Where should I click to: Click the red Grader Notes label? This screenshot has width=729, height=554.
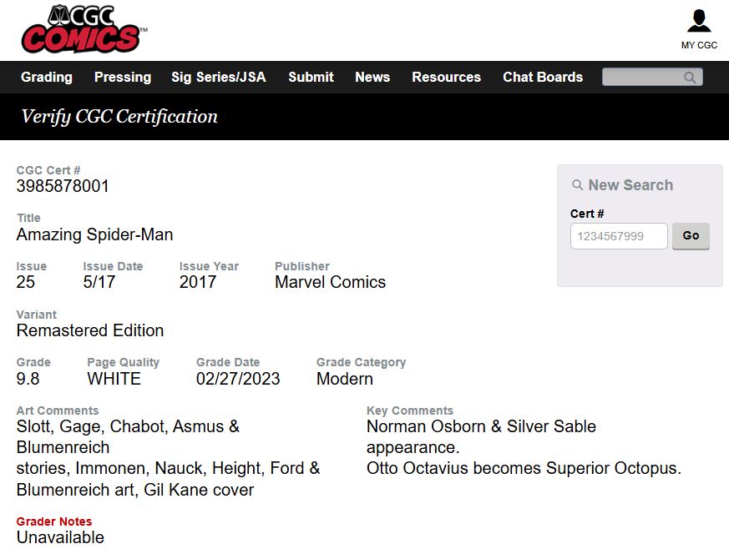pos(54,521)
